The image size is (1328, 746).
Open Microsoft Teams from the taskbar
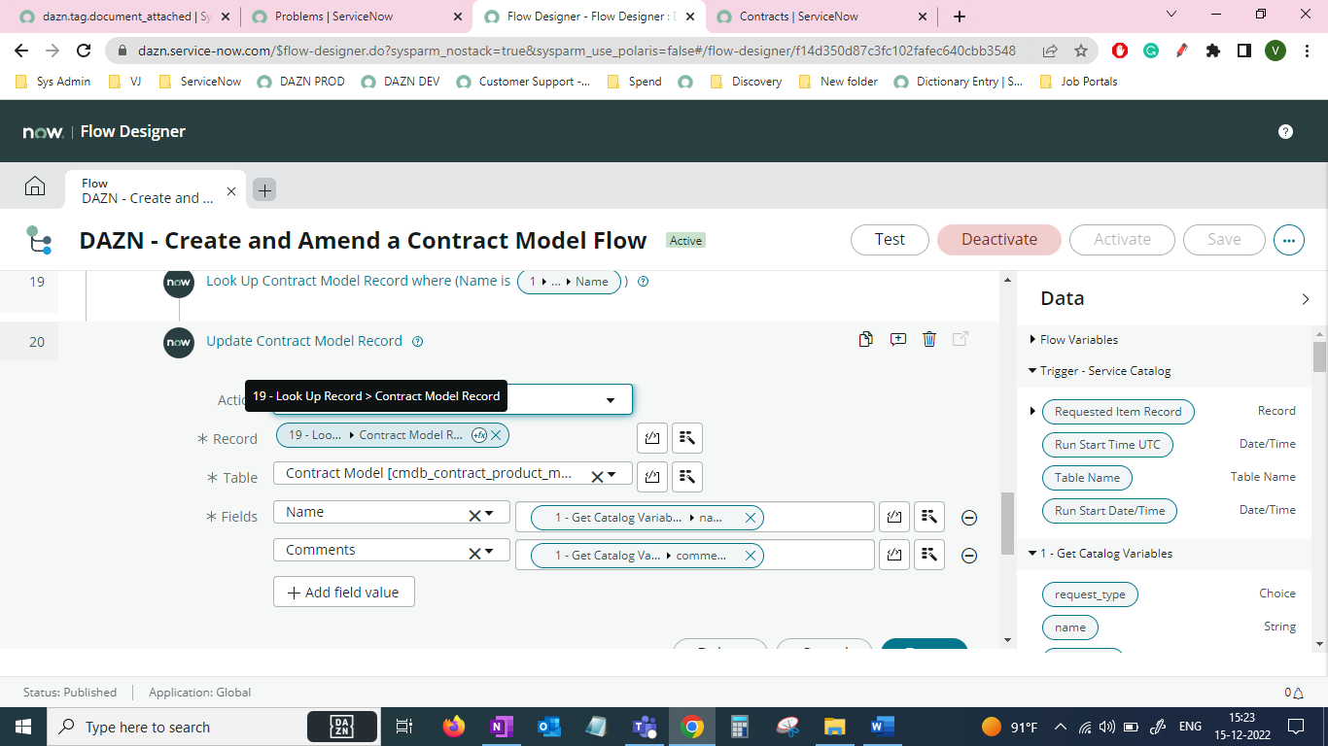point(644,727)
